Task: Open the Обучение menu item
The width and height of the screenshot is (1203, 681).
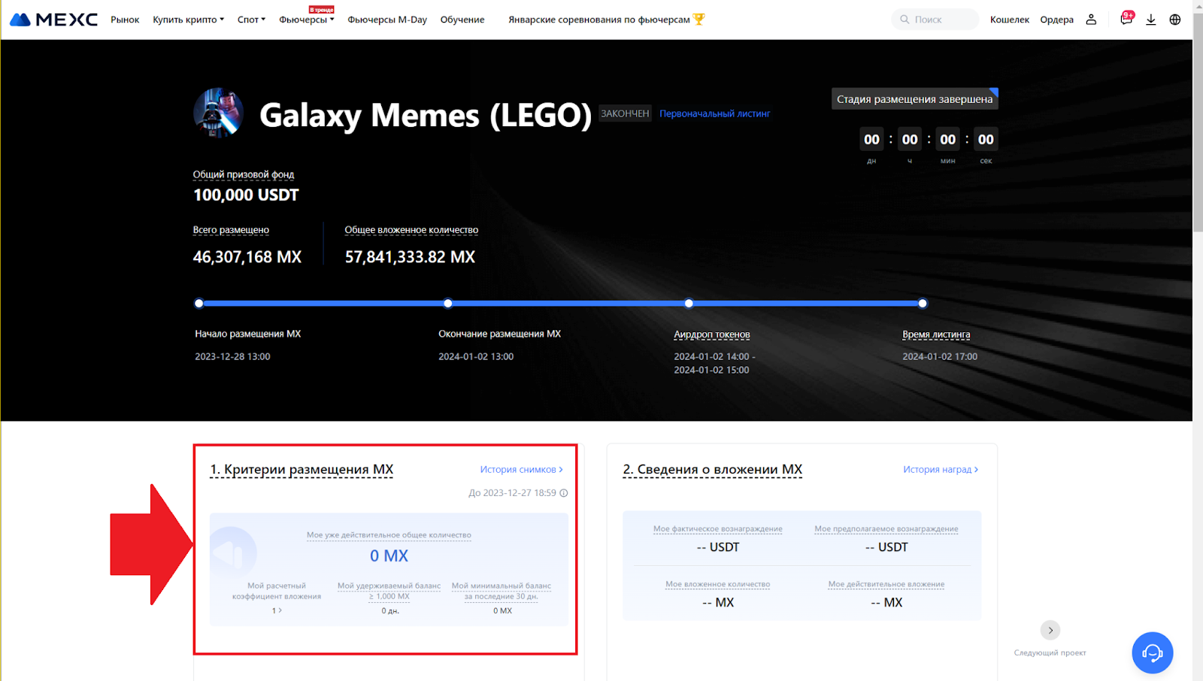Action: 462,20
